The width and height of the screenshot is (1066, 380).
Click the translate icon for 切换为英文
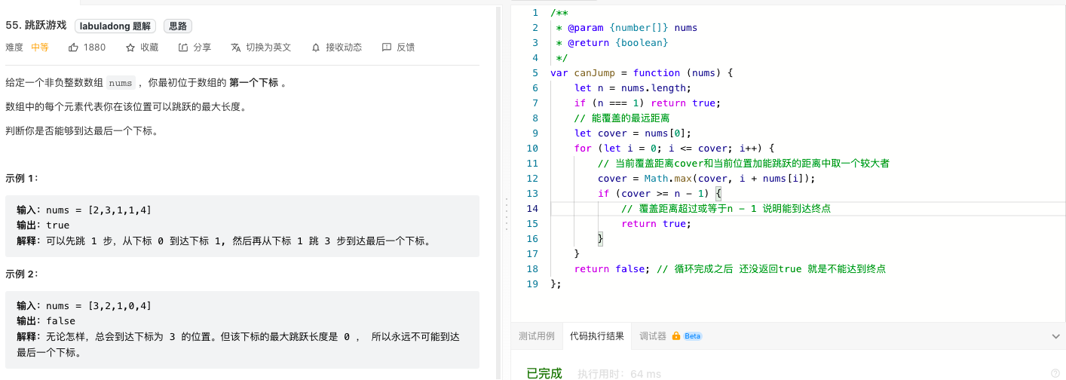coord(236,47)
